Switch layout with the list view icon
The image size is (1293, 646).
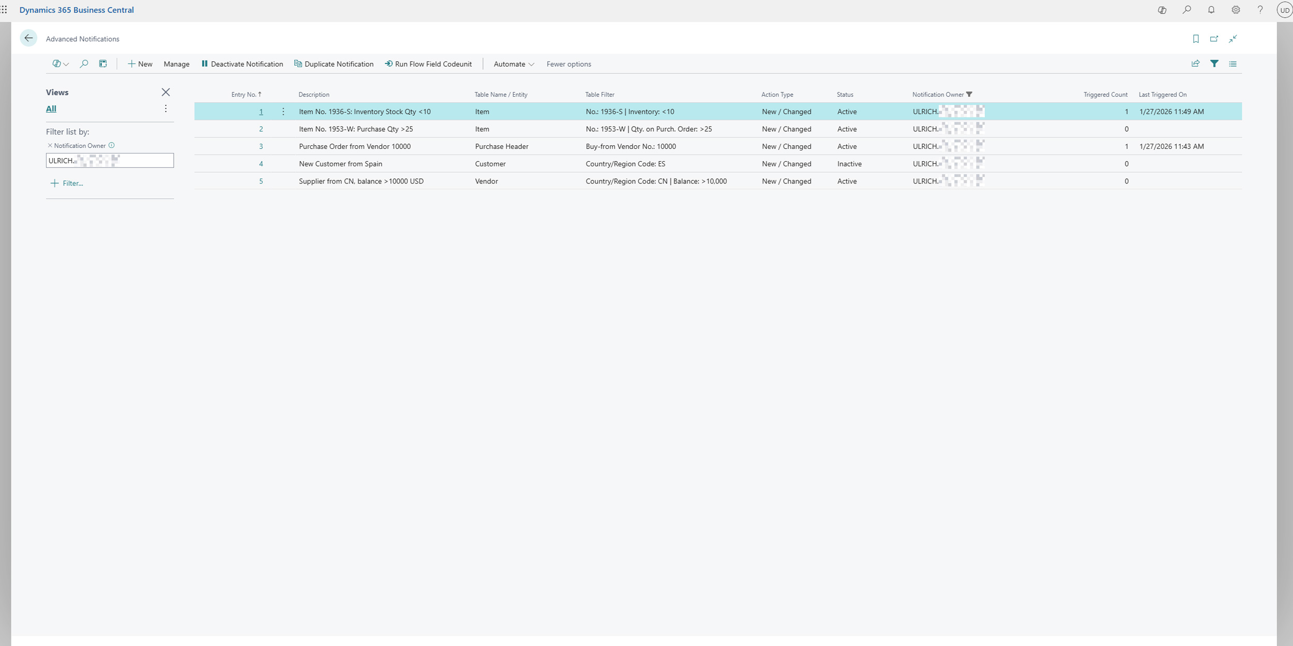click(x=1232, y=64)
